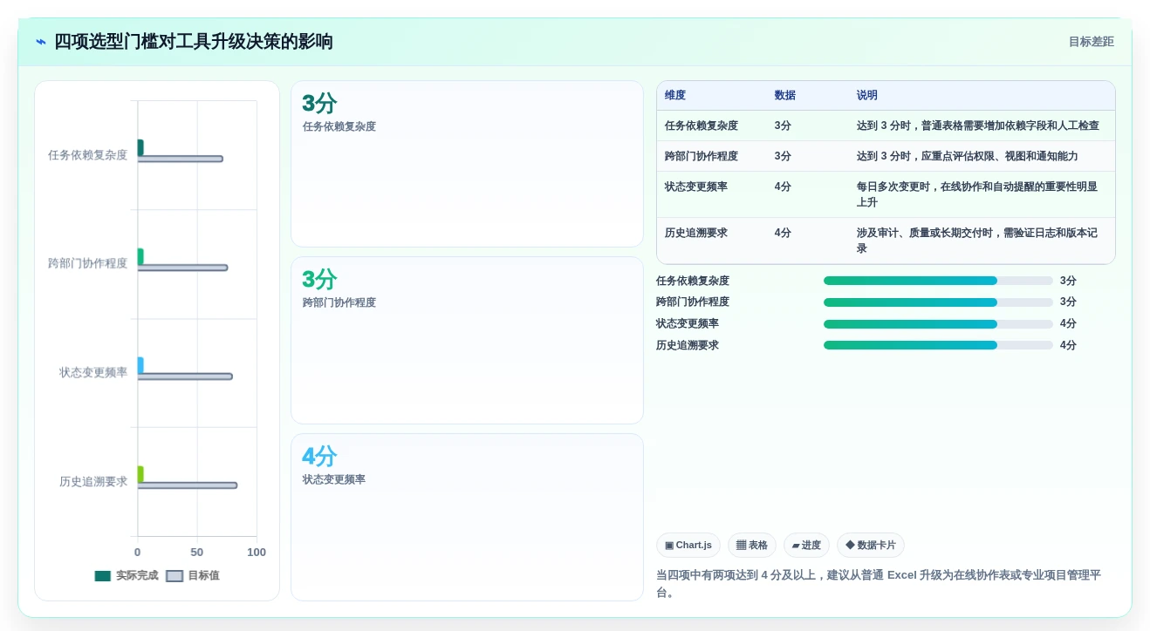Click the 历史追溯要求 progress bar
Screen dimensions: 1150x631
(938, 345)
